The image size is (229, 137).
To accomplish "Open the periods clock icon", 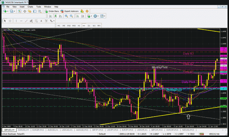I will (x=95, y=16).
